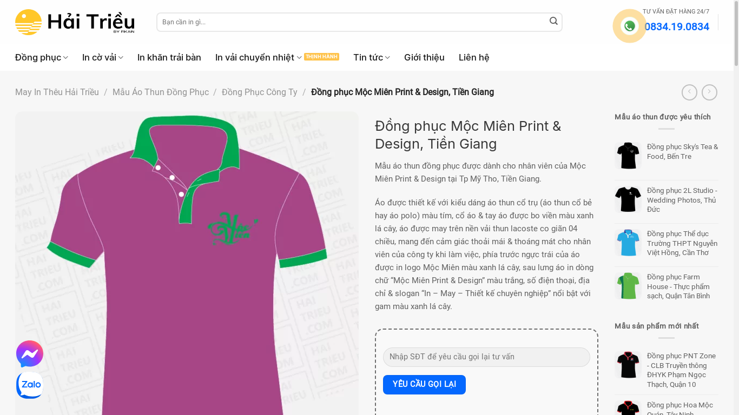Viewport: 739px width, 415px height.
Task: Open In cờ vải menu item
Action: tap(99, 57)
